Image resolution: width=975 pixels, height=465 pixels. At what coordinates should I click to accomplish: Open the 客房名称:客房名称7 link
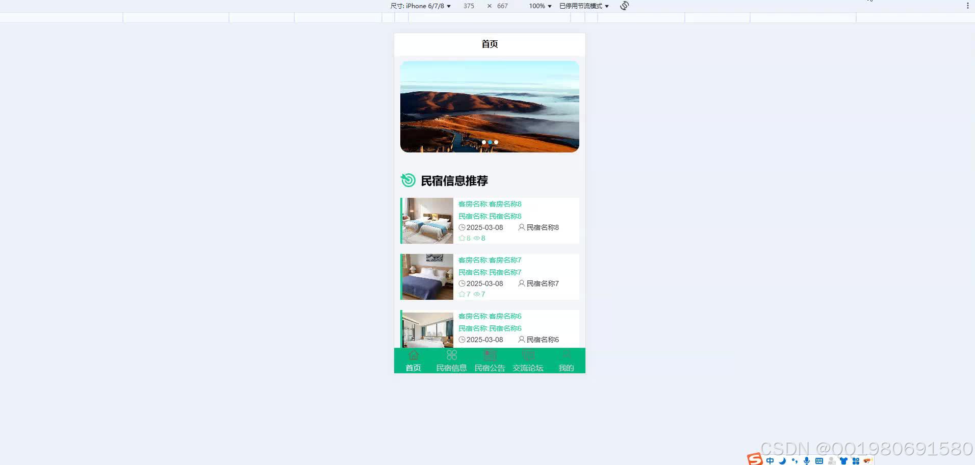pyautogui.click(x=489, y=260)
